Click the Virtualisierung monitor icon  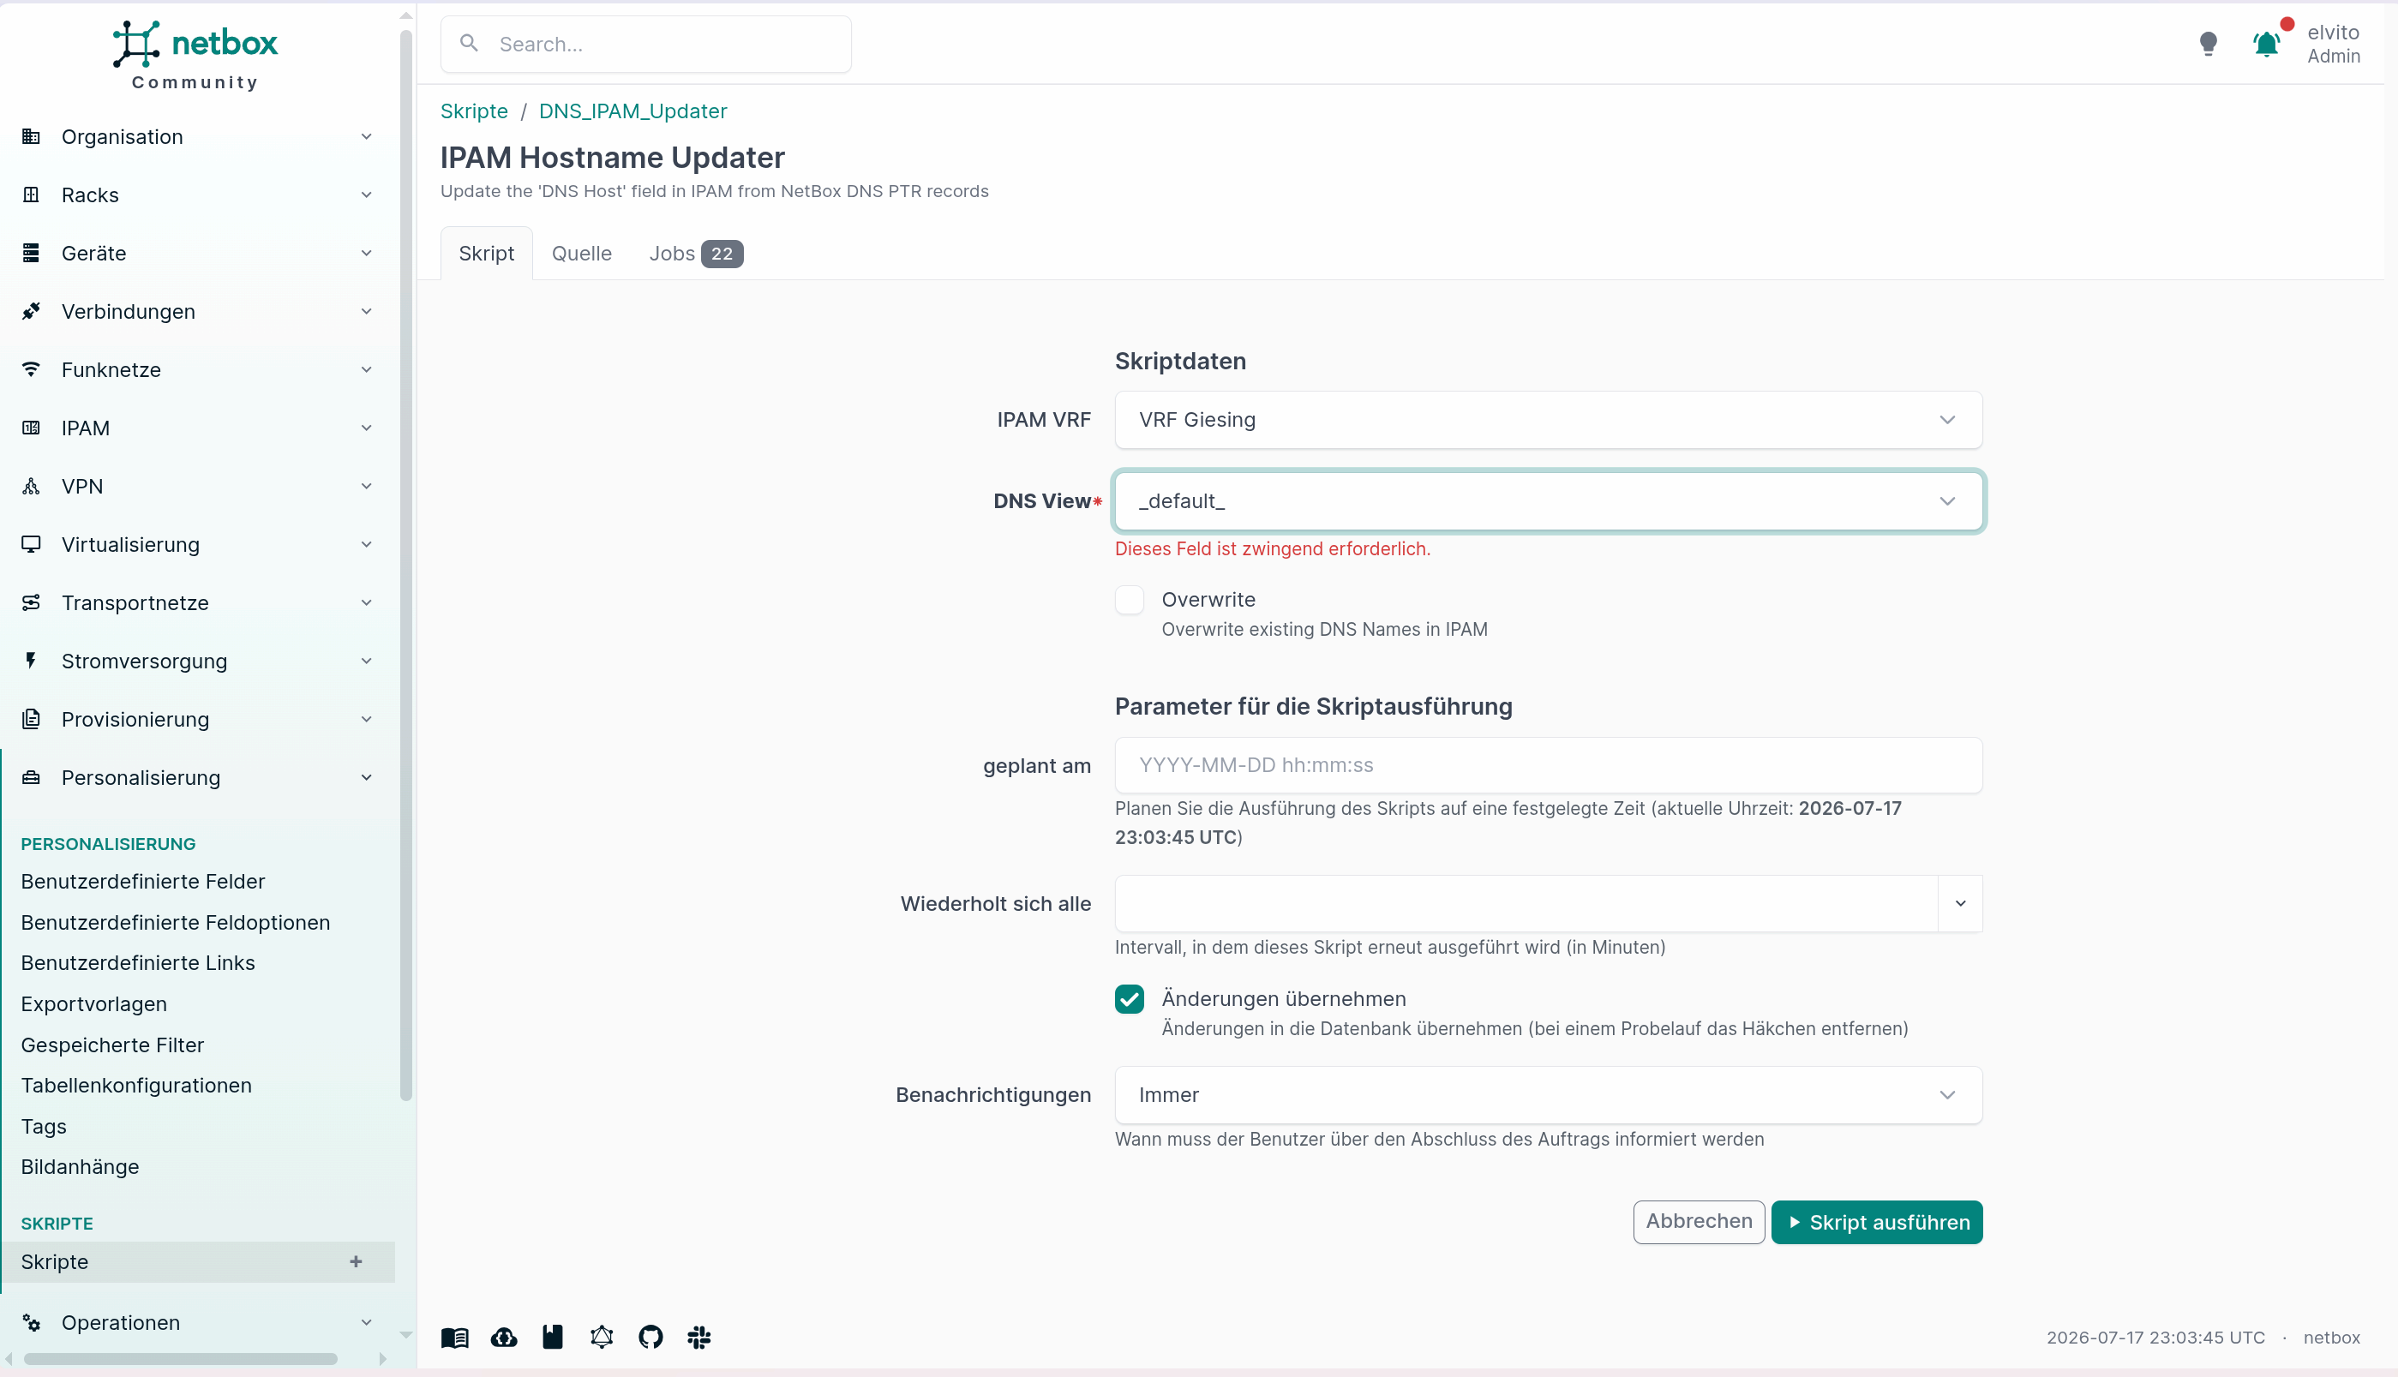pos(31,545)
